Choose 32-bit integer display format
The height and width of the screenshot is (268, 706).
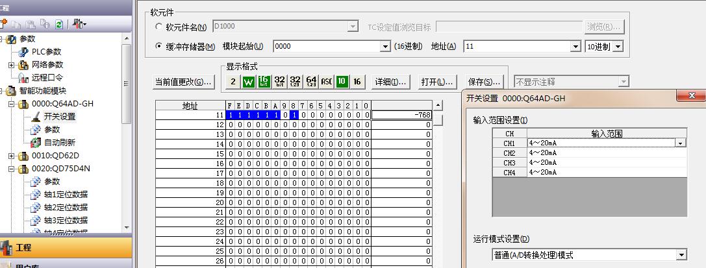280,82
